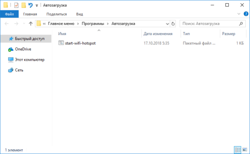
Task: Select Быстрый доступ in navigation pane
Action: click(26, 39)
